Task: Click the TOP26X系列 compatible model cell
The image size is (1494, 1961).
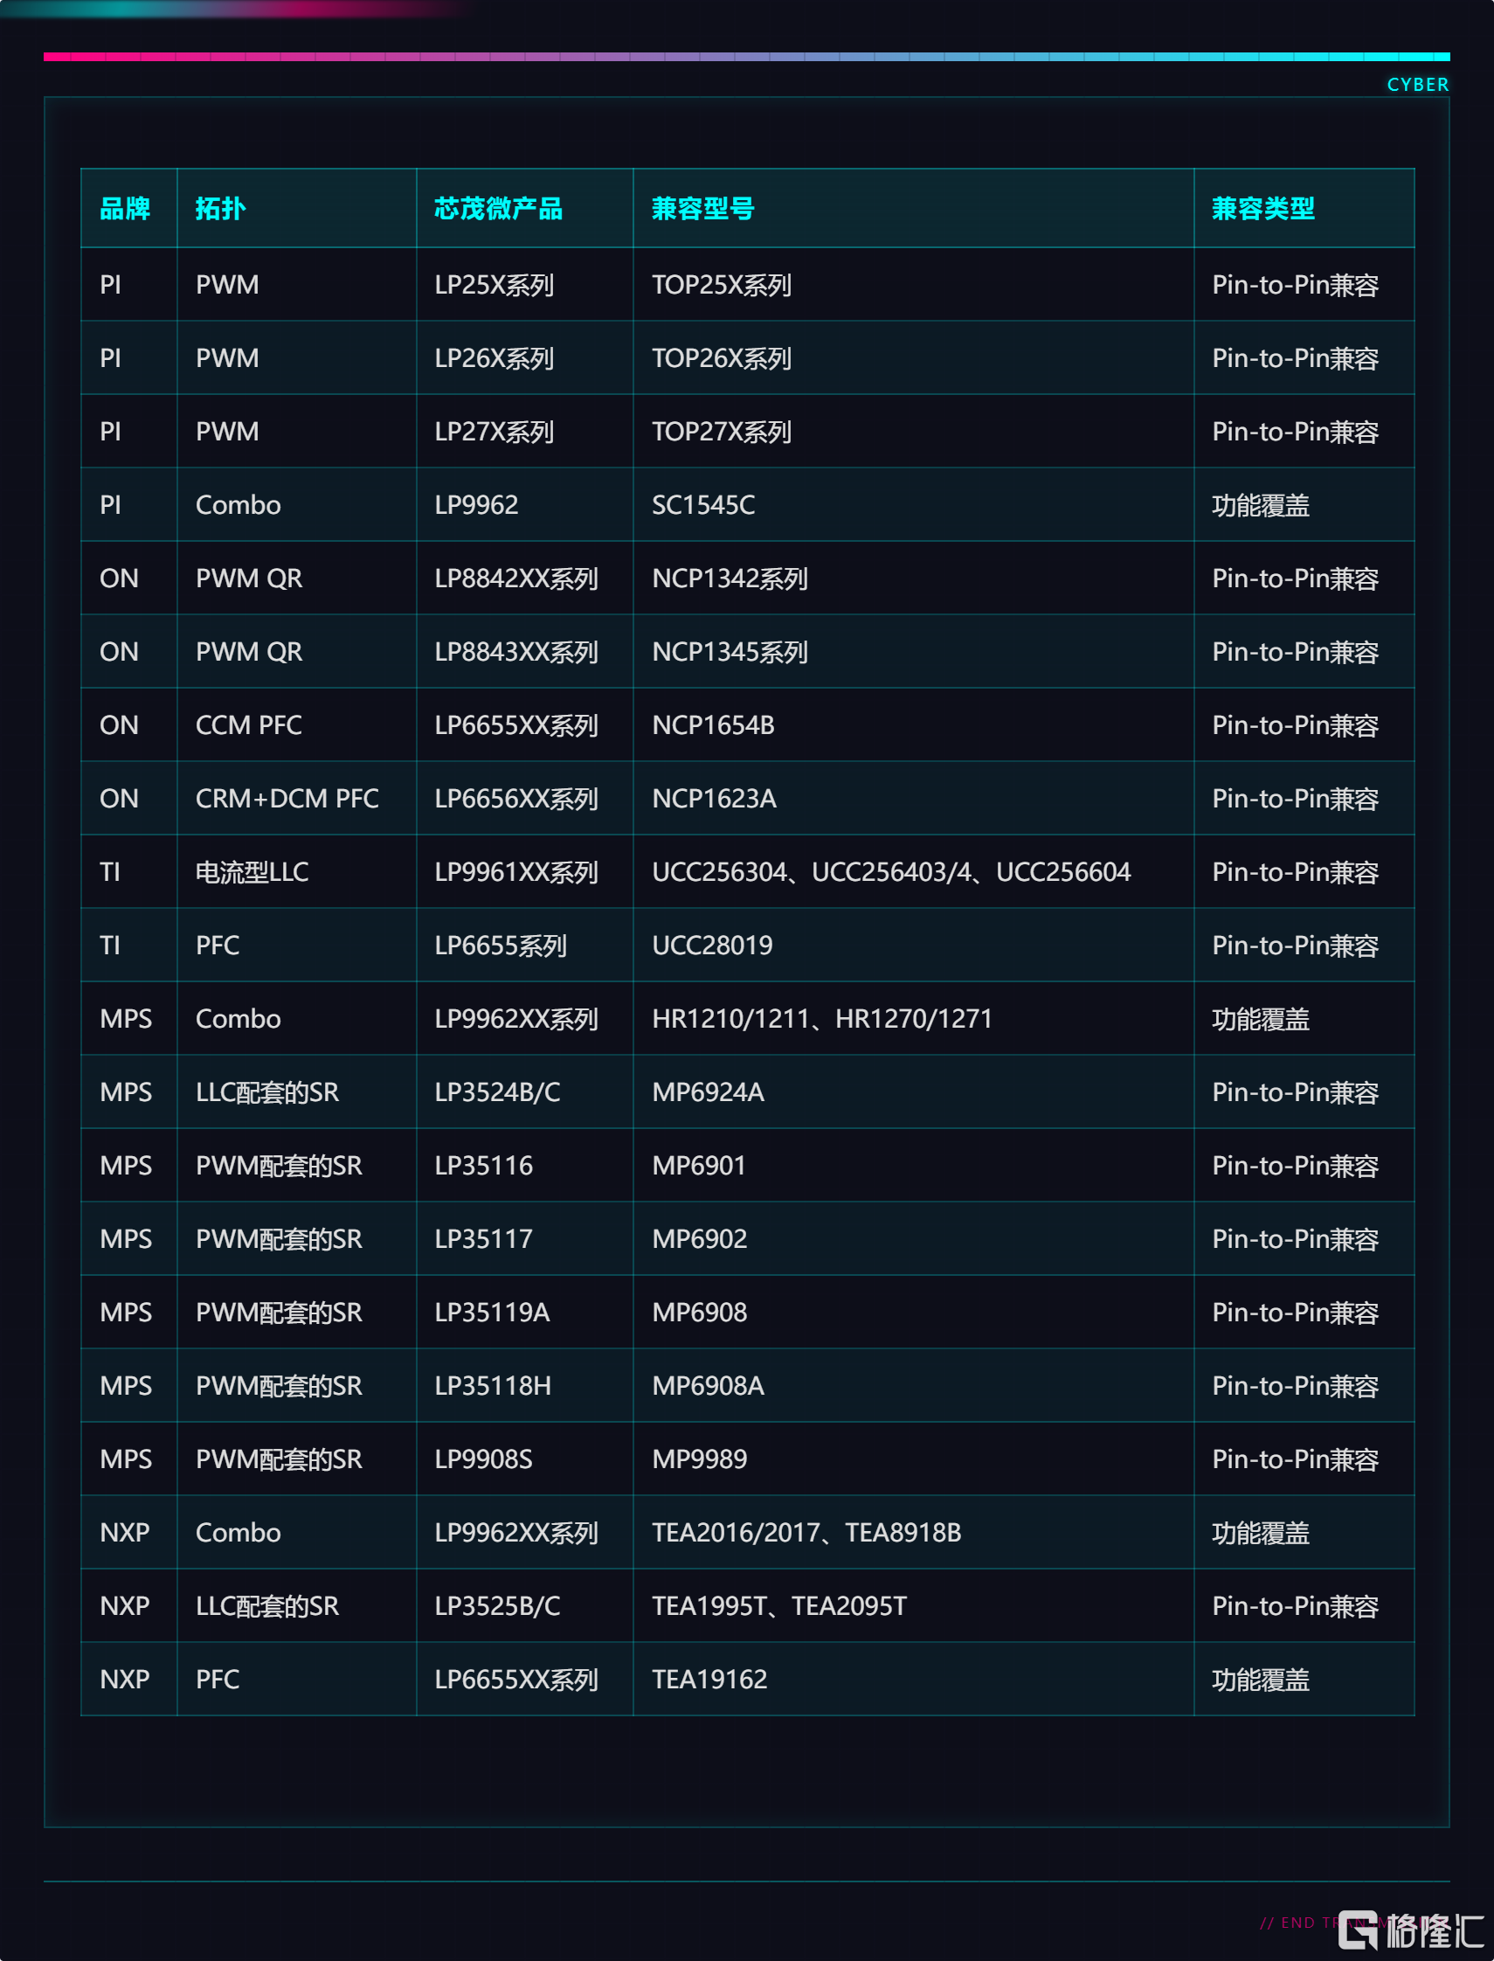Action: tap(721, 358)
